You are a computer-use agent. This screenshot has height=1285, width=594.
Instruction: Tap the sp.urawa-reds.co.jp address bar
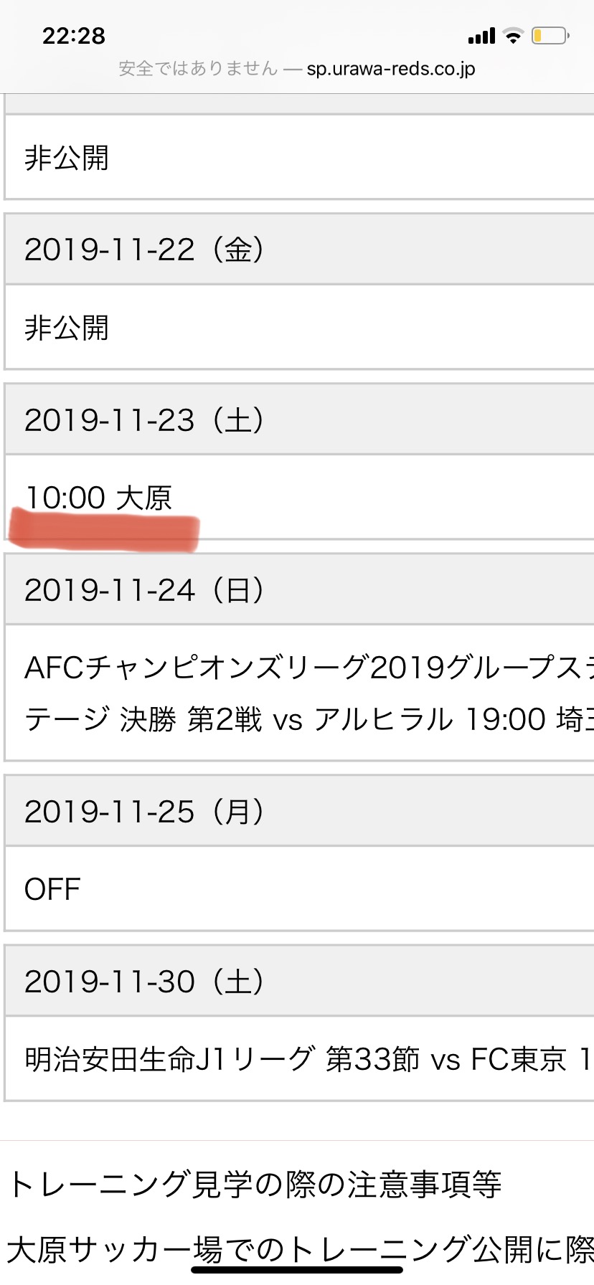tap(391, 69)
